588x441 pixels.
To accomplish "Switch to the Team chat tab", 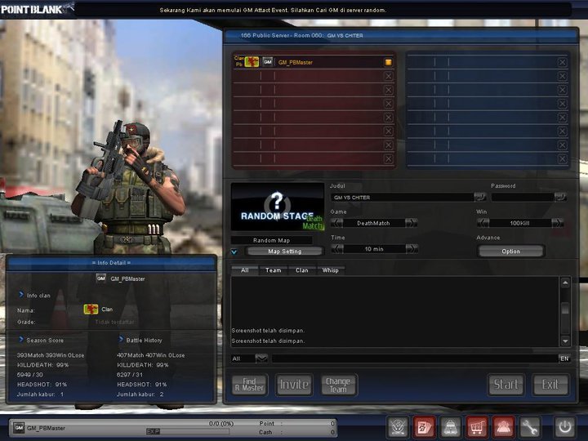I will [274, 270].
